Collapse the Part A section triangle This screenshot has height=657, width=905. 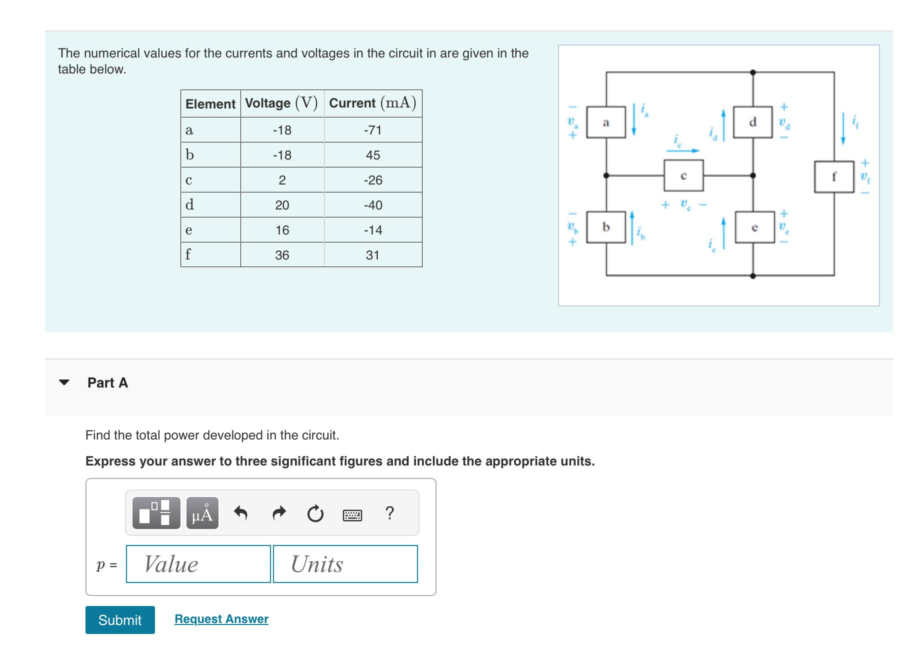pos(64,382)
